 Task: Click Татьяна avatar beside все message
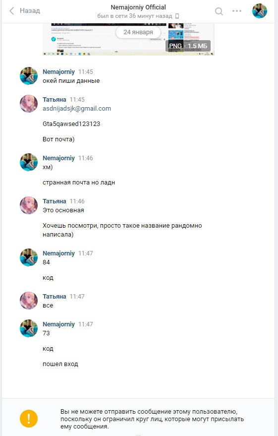(29, 300)
